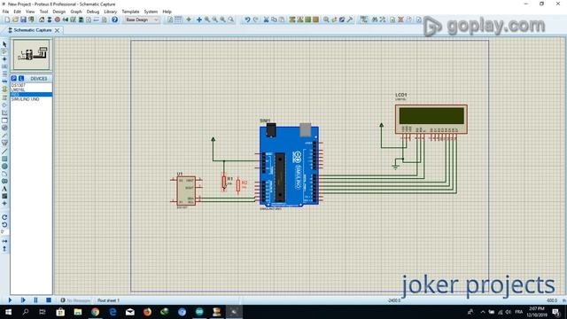The width and height of the screenshot is (567, 319).
Task: Open the Help question mark icon
Action: [114, 19]
